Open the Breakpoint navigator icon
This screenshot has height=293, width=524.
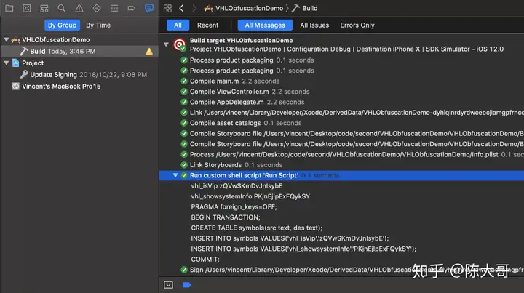(x=132, y=8)
